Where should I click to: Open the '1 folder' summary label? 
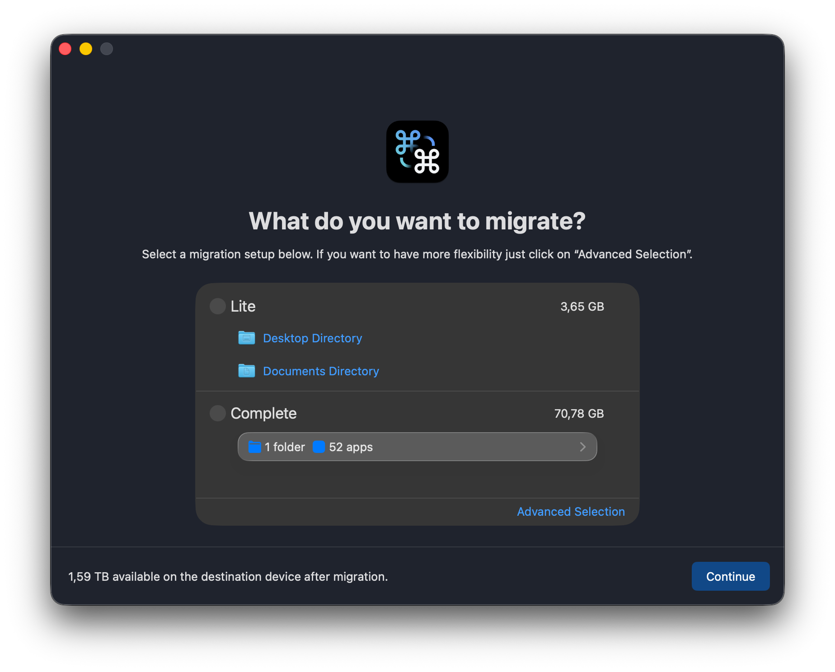coord(285,447)
